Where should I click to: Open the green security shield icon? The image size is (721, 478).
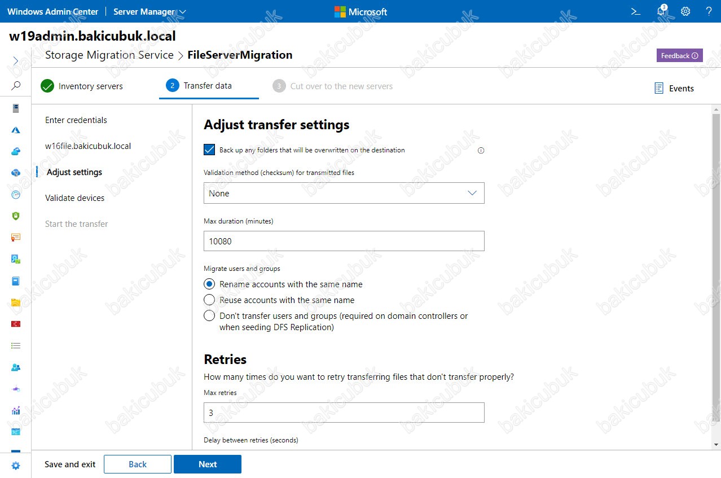point(16,216)
